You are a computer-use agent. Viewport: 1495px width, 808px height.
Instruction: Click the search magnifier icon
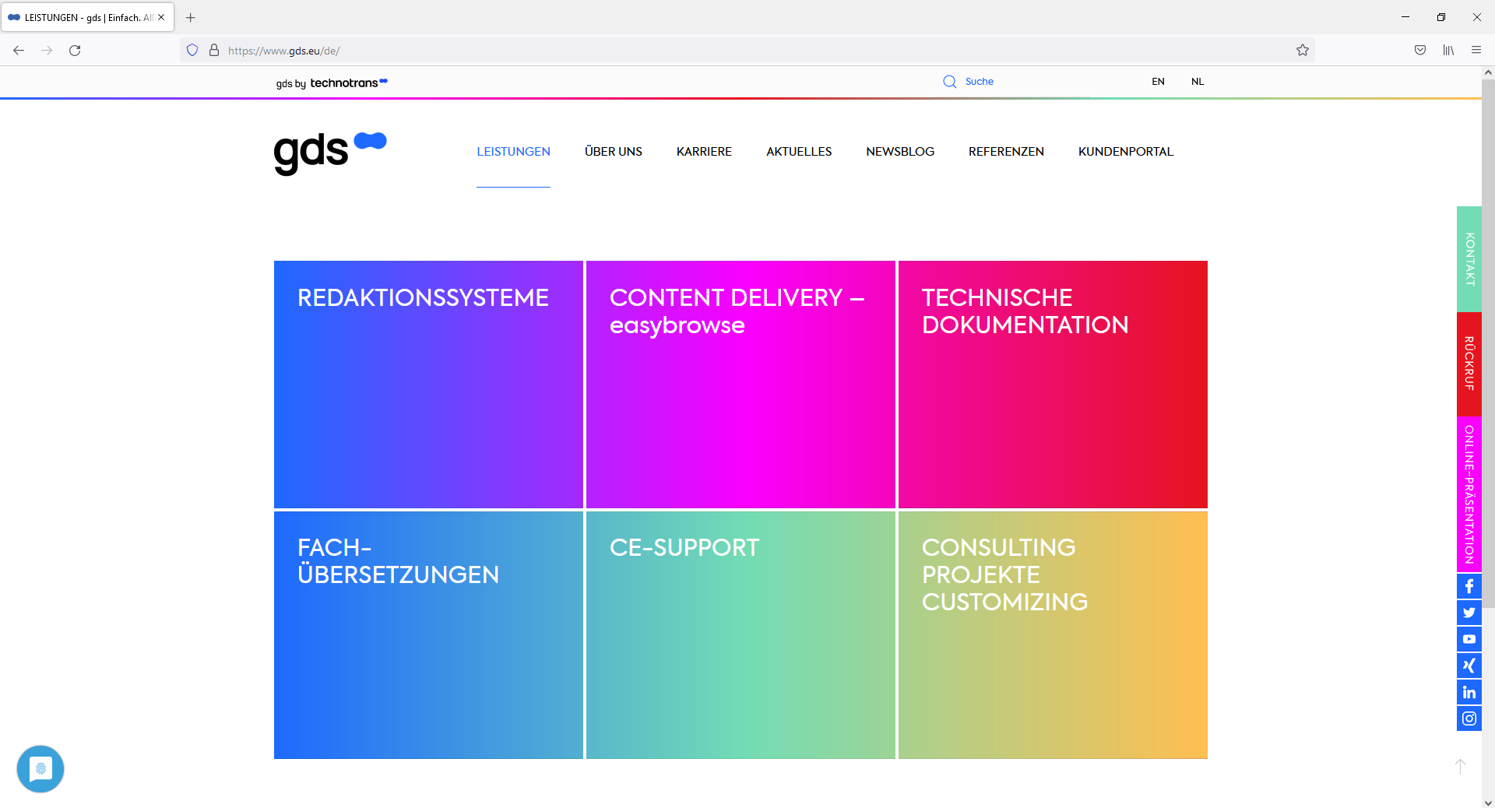(x=949, y=82)
